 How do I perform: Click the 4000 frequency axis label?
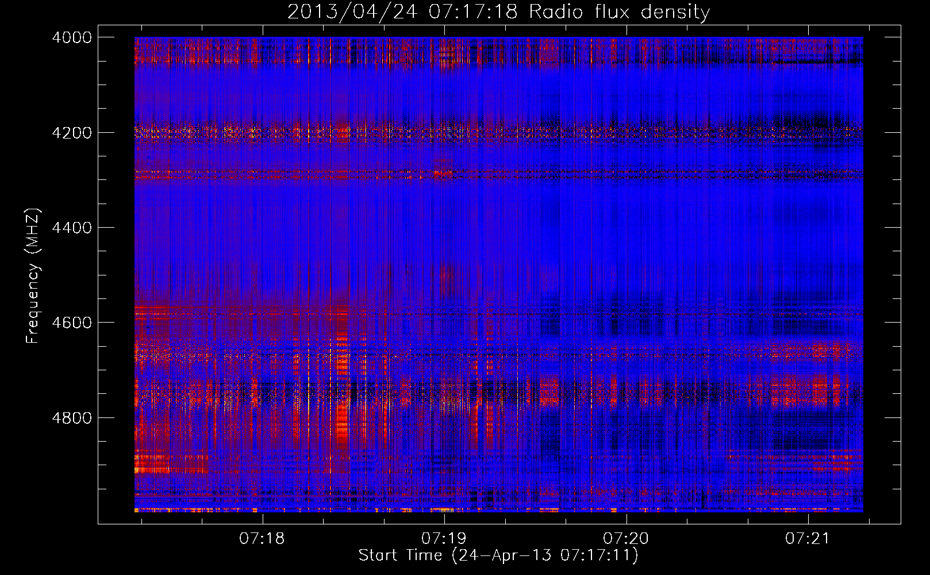point(72,37)
